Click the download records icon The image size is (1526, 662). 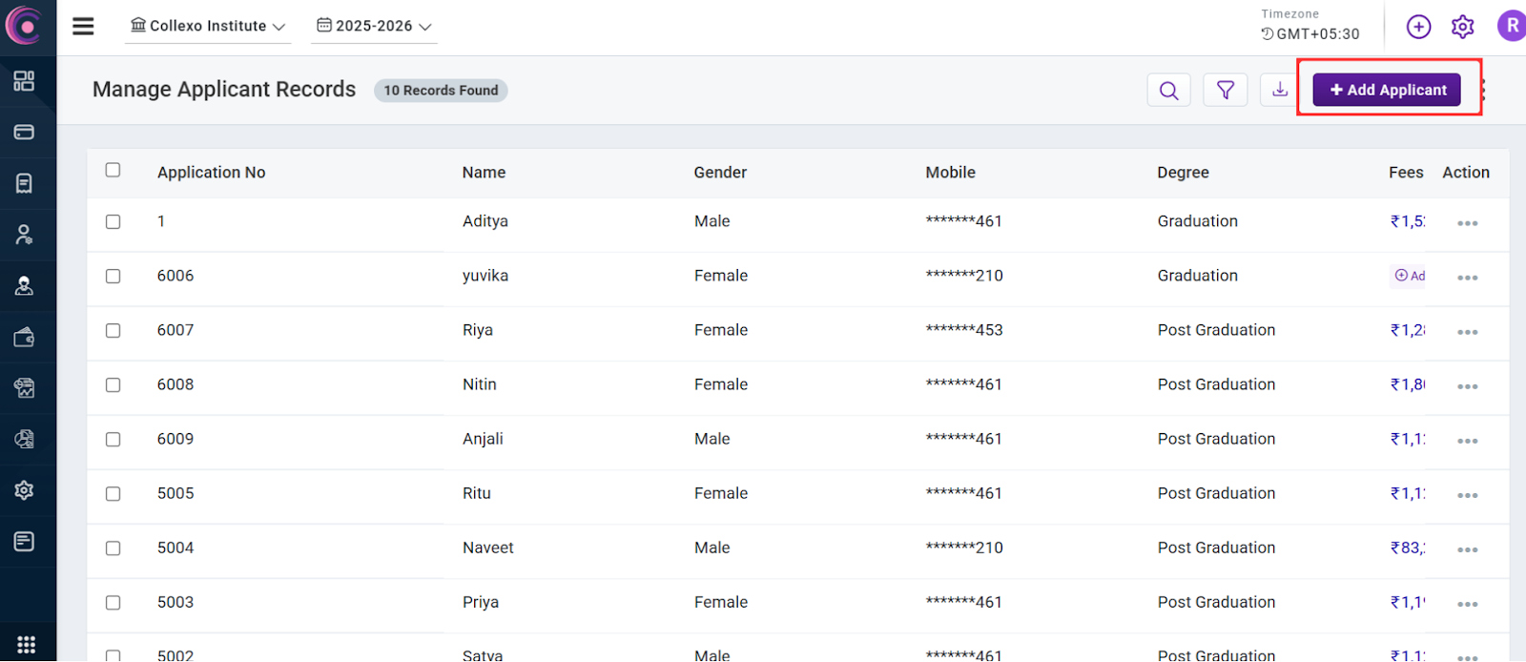1280,90
